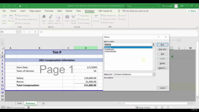Image resolution: width=199 pixels, height=112 pixels.
Task: Open Options in Macro dialog
Action: point(162,68)
